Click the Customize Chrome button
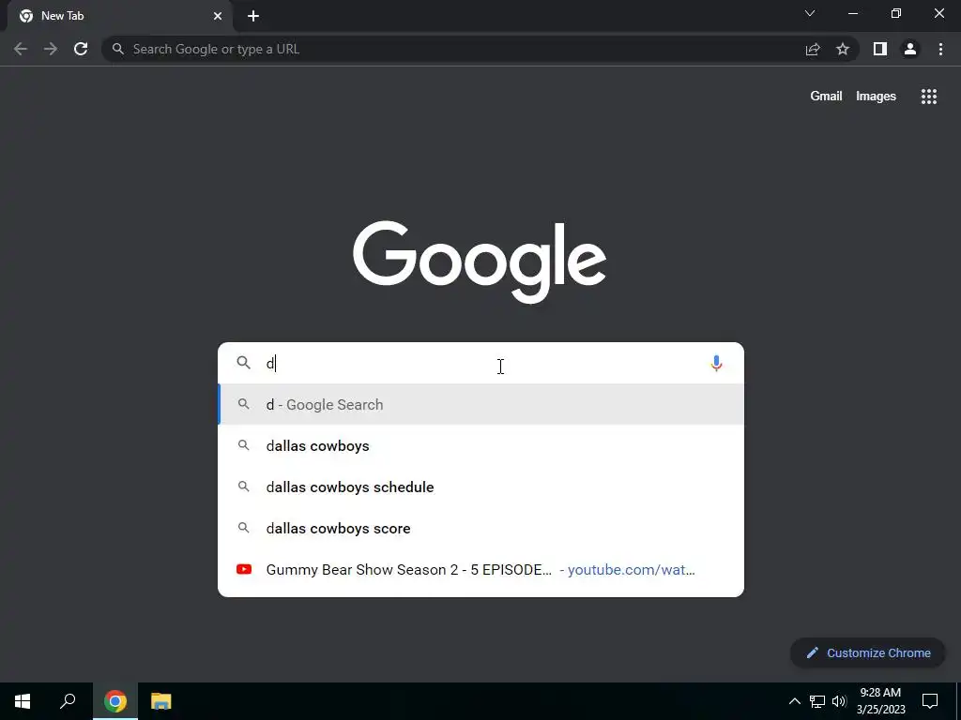 tap(868, 652)
